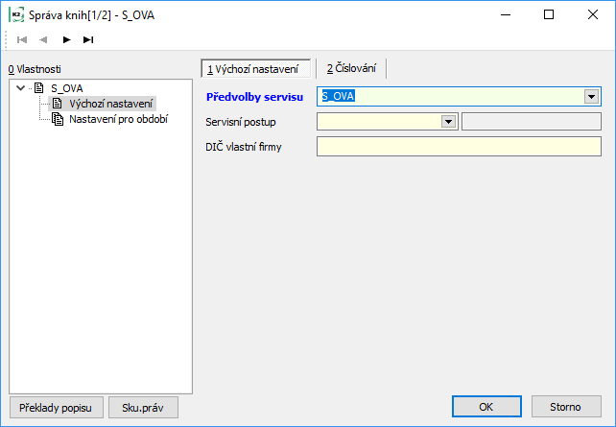Open Překlady popisu
Viewport: 616px width, 427px height.
(55, 407)
